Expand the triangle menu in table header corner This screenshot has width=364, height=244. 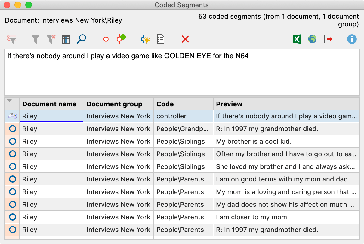pos(9,101)
